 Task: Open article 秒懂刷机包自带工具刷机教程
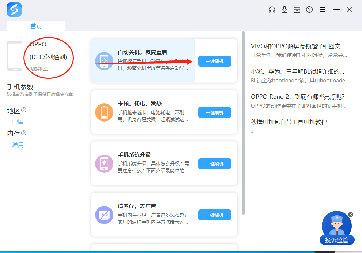click(x=289, y=122)
